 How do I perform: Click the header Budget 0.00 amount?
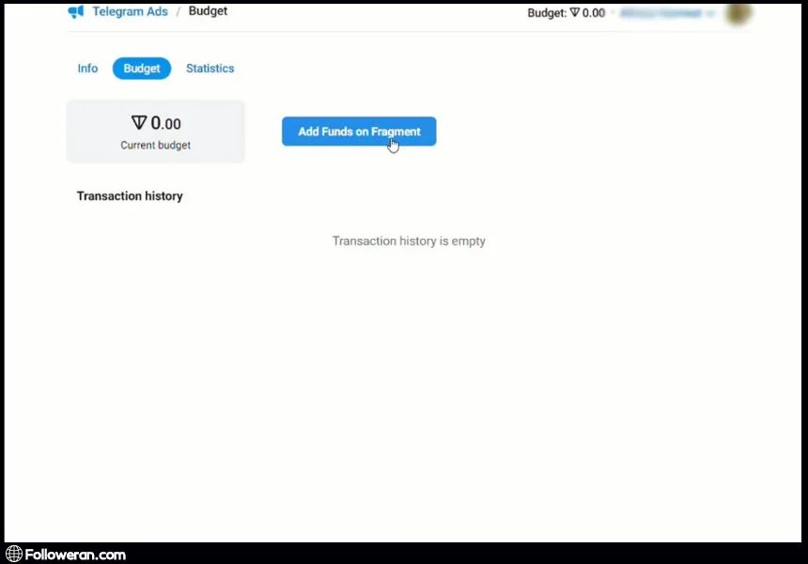(593, 13)
